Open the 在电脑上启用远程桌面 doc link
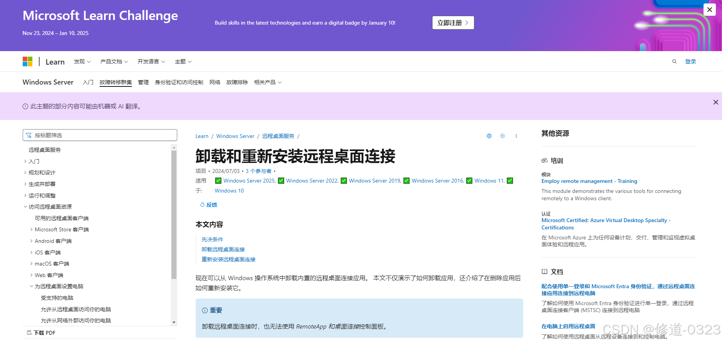The width and height of the screenshot is (722, 342). click(x=568, y=326)
